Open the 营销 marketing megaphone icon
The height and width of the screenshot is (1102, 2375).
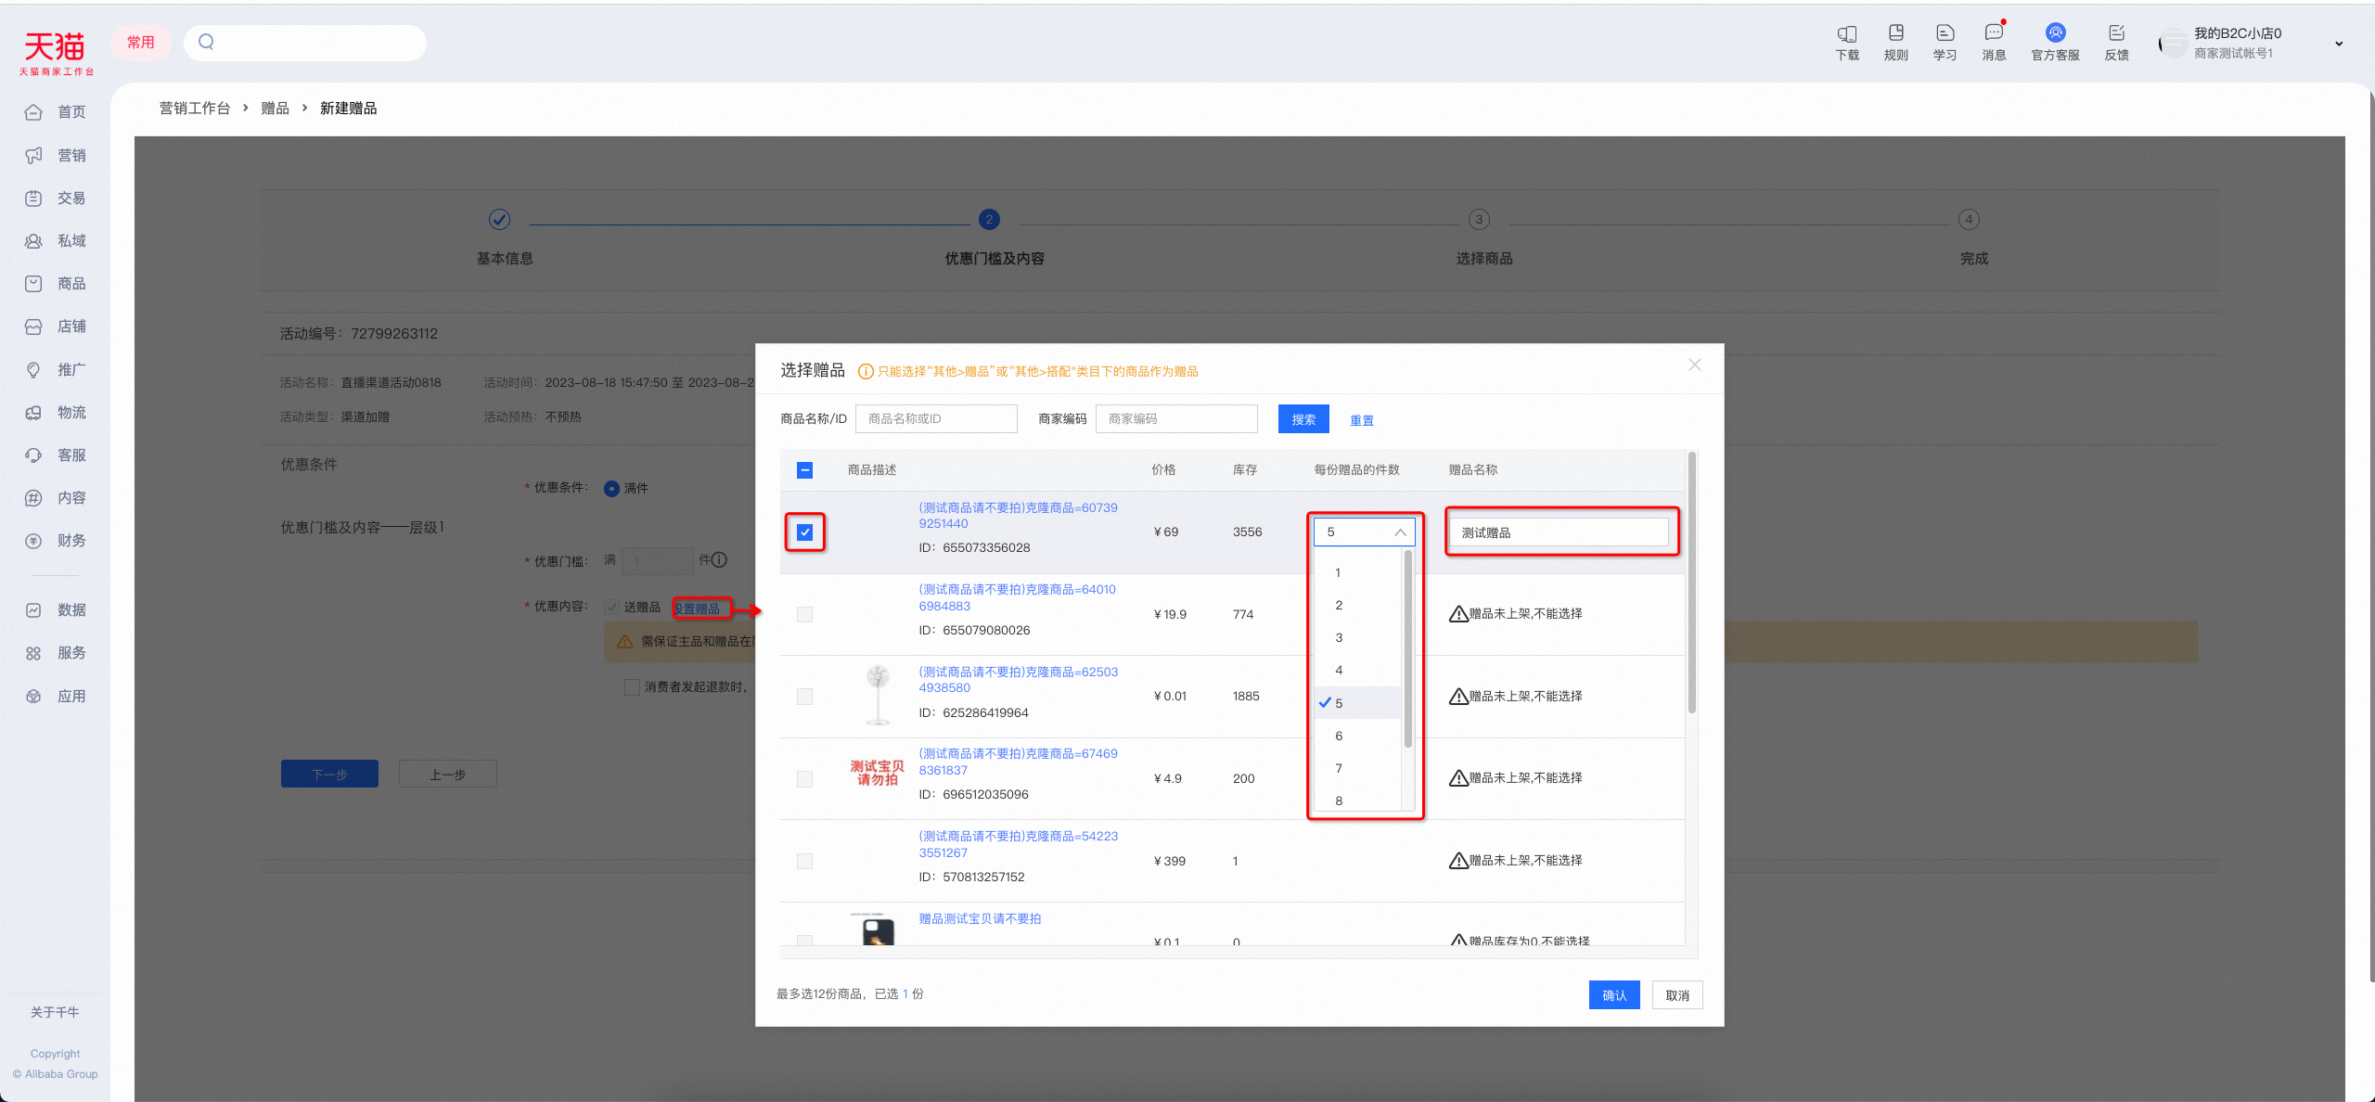tap(33, 155)
